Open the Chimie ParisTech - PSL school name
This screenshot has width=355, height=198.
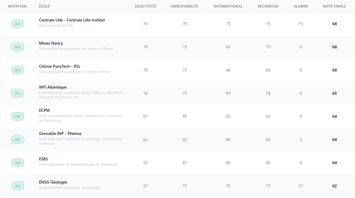[60, 66]
